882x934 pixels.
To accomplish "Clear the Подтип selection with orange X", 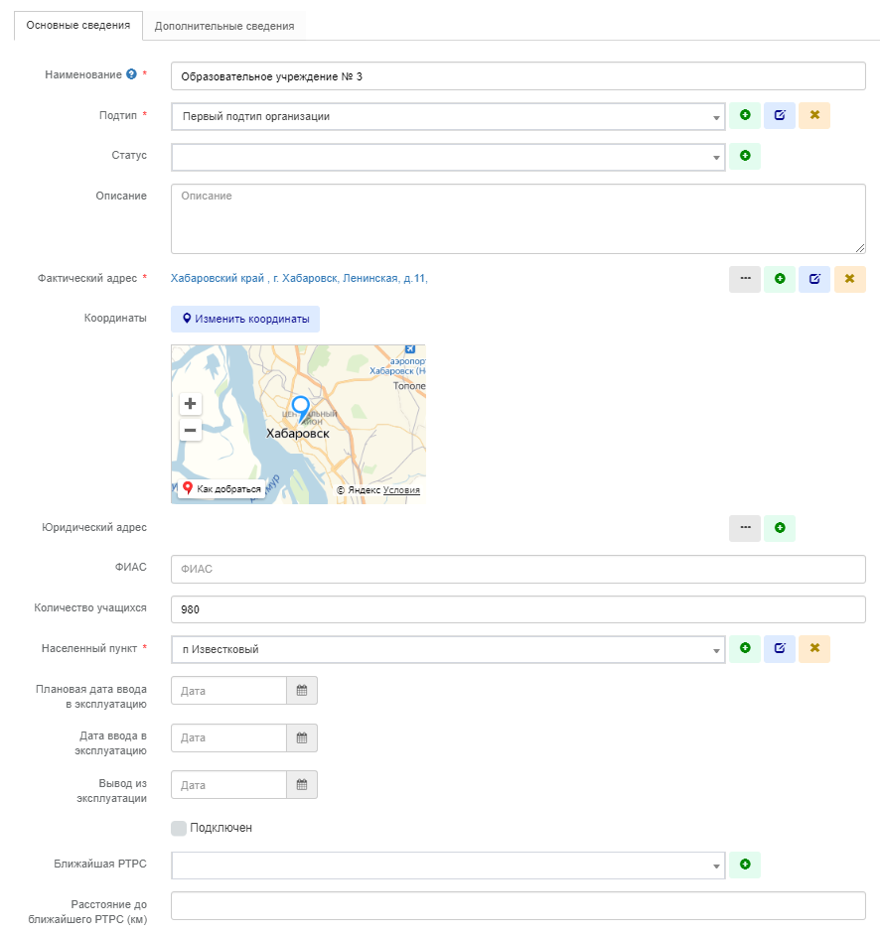I will pyautogui.click(x=814, y=116).
